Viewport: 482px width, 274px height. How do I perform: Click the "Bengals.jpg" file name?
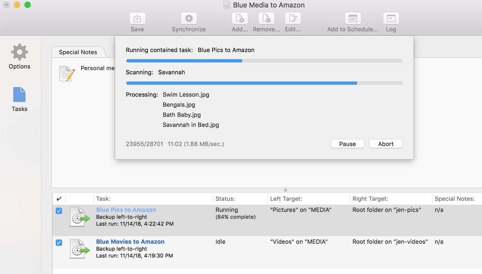[179, 105]
